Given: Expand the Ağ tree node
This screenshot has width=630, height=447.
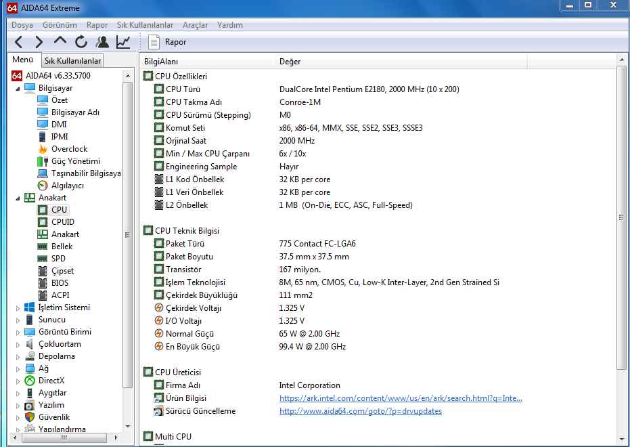Looking at the screenshot, I should (18, 369).
